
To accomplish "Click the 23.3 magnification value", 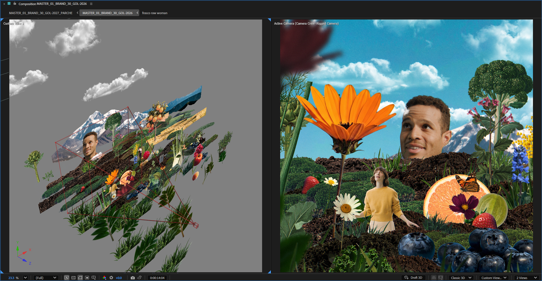I will point(11,278).
